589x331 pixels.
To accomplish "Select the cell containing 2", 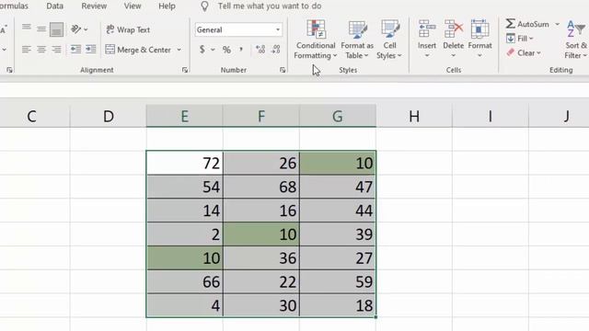I will pos(185,234).
